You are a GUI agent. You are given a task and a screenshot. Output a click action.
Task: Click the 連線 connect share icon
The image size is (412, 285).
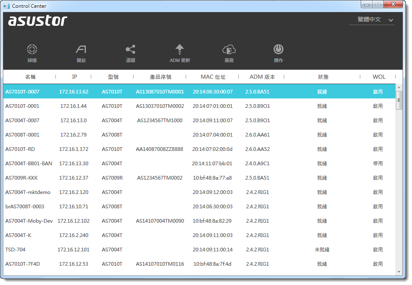tap(130, 49)
